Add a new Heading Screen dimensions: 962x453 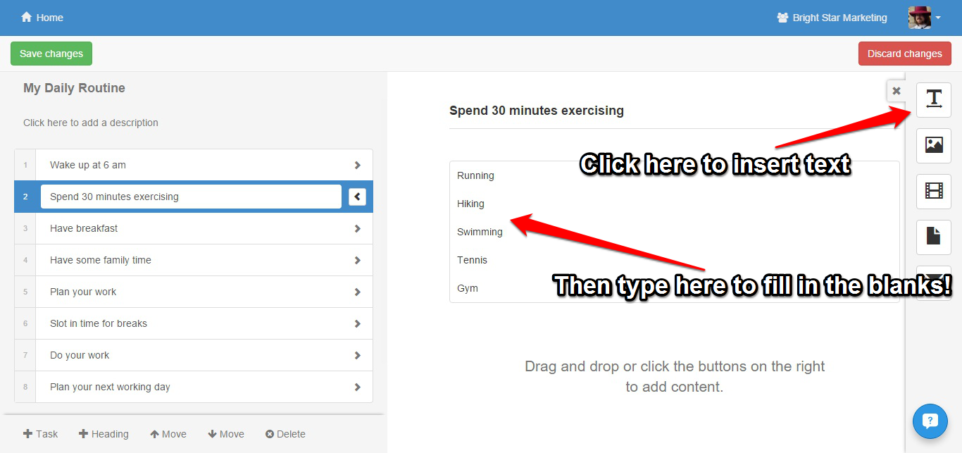point(104,434)
